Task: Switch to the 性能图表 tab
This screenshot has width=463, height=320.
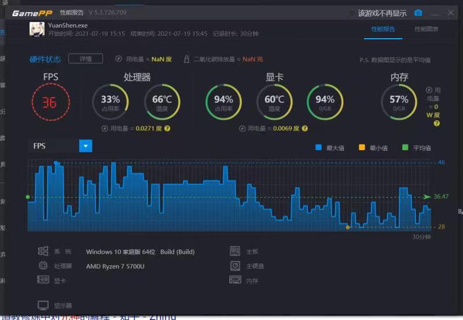Action: 426,29
